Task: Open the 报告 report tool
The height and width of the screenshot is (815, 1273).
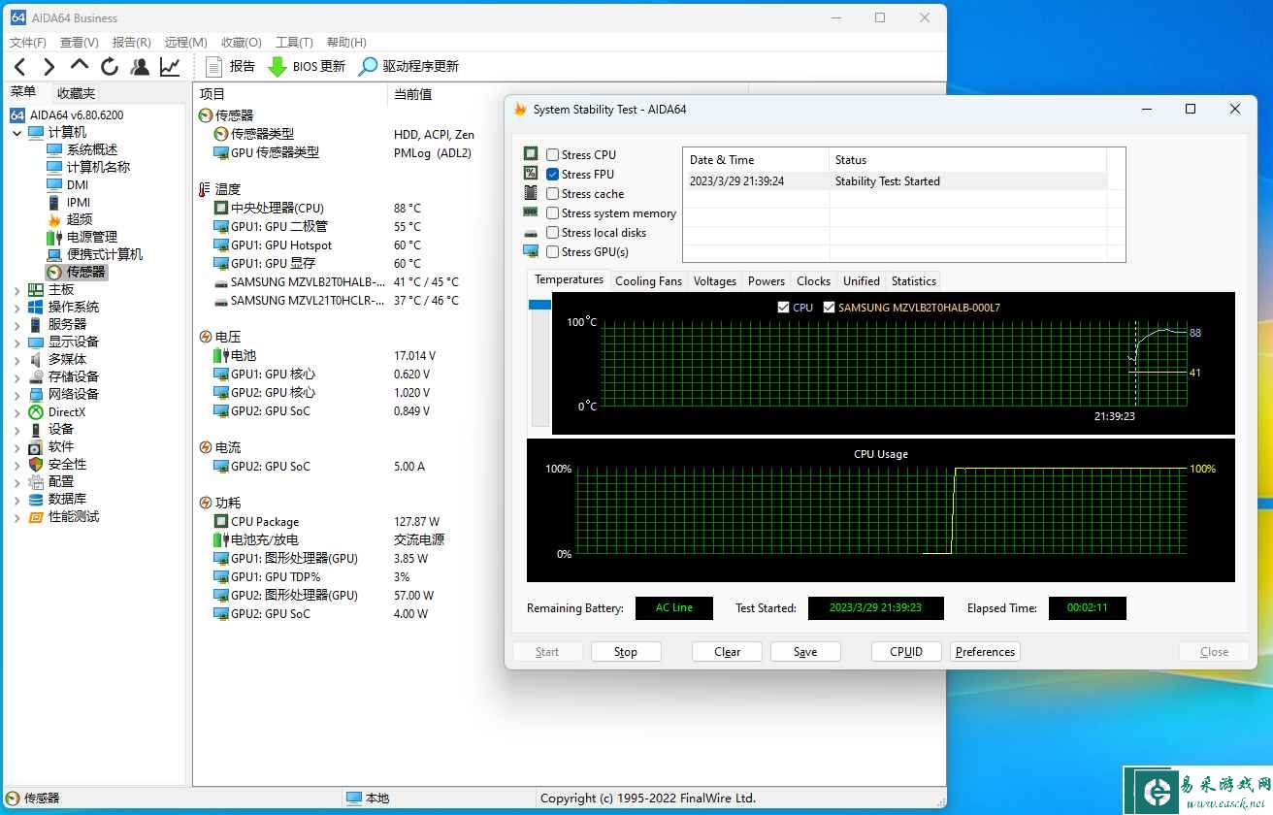Action: (x=231, y=66)
